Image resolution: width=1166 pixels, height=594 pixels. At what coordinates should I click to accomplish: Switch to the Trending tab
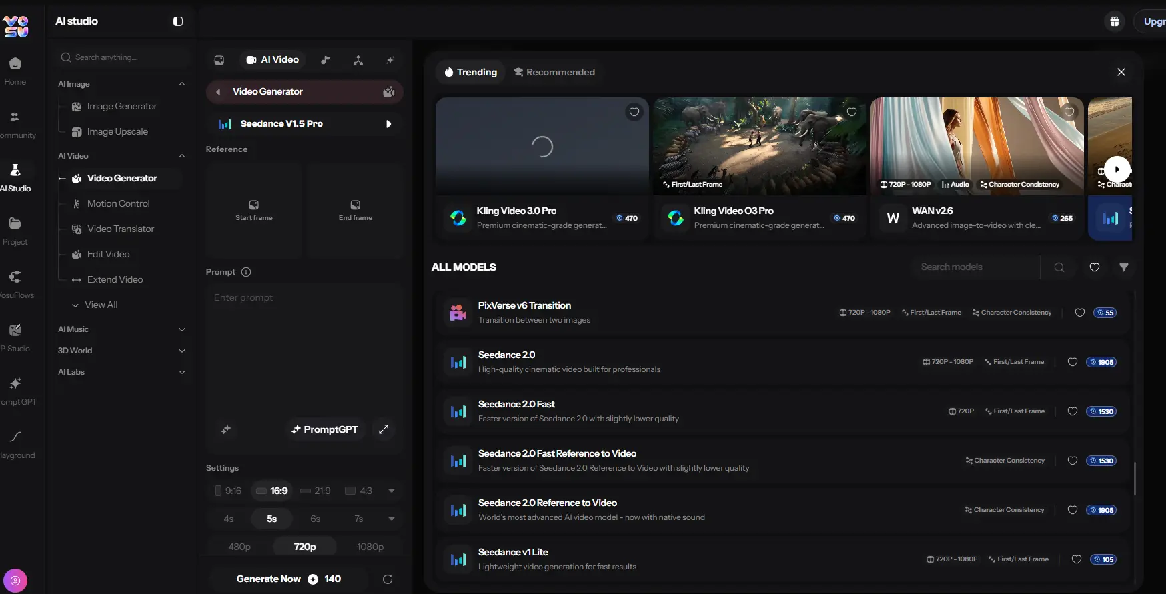coord(471,72)
